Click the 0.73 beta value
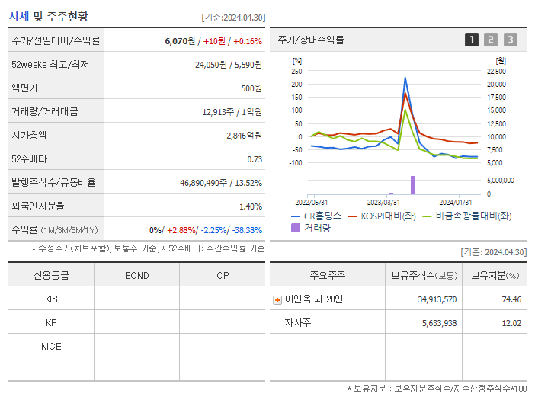The width and height of the screenshot is (535, 400). [255, 159]
